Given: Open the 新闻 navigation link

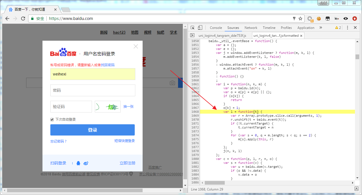Looking at the screenshot, I should [x=104, y=32].
